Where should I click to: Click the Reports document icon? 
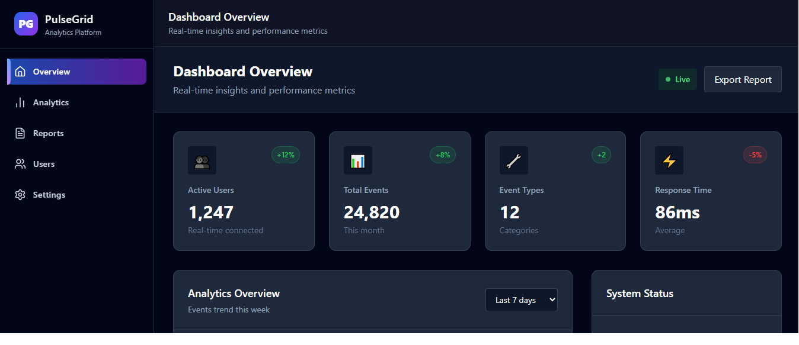(20, 133)
